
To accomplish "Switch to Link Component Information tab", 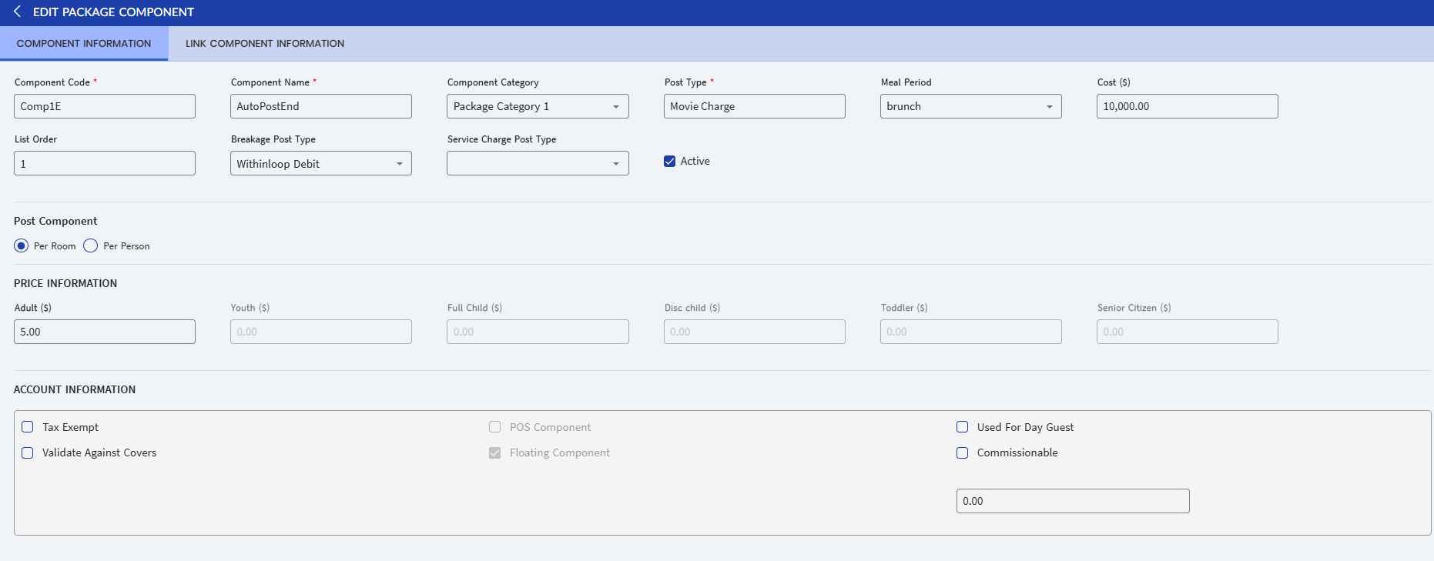I will (264, 44).
